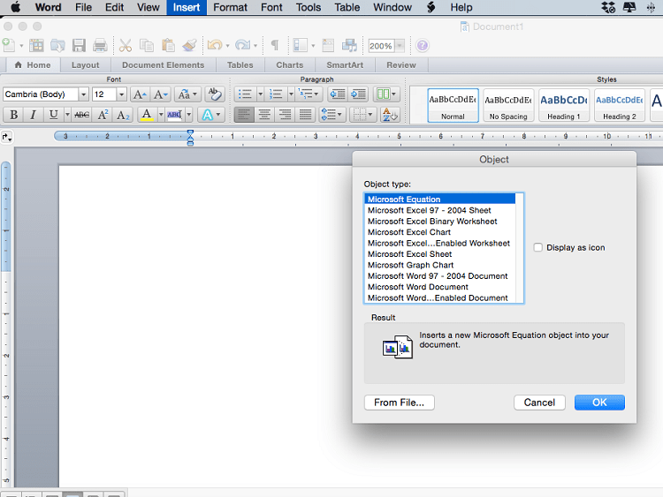This screenshot has height=497, width=663.
Task: Toggle Bold formatting
Action: tap(13, 115)
